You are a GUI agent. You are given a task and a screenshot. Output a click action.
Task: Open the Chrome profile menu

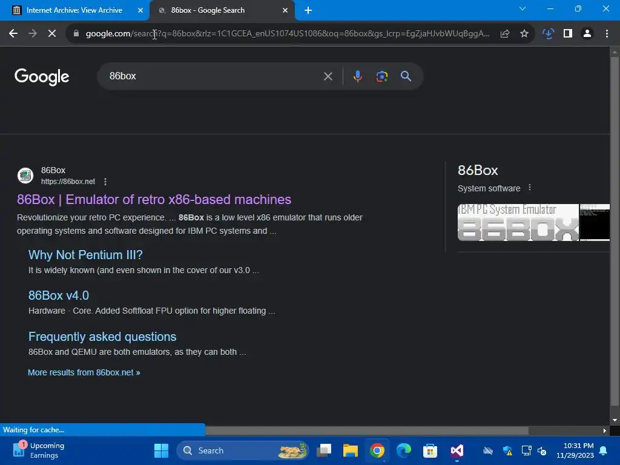587,34
